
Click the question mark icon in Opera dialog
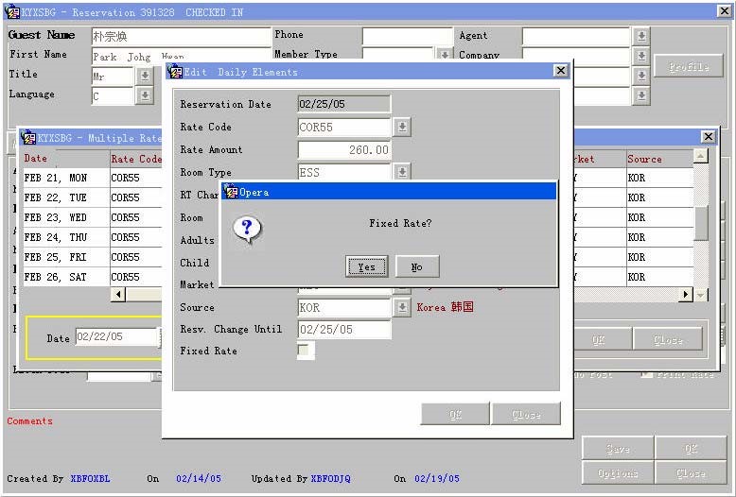tap(247, 230)
